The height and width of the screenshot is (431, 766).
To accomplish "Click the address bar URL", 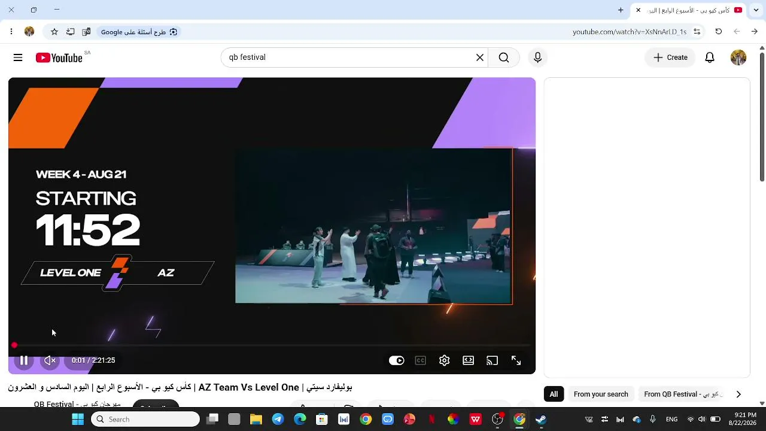I will tap(630, 32).
